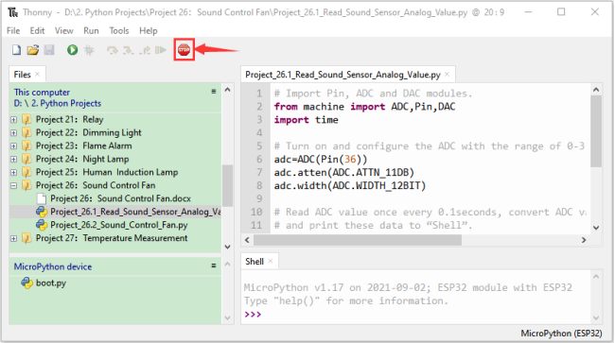Click editor horizontal scrollbar thumb
This screenshot has height=343, width=615.
click(358, 240)
